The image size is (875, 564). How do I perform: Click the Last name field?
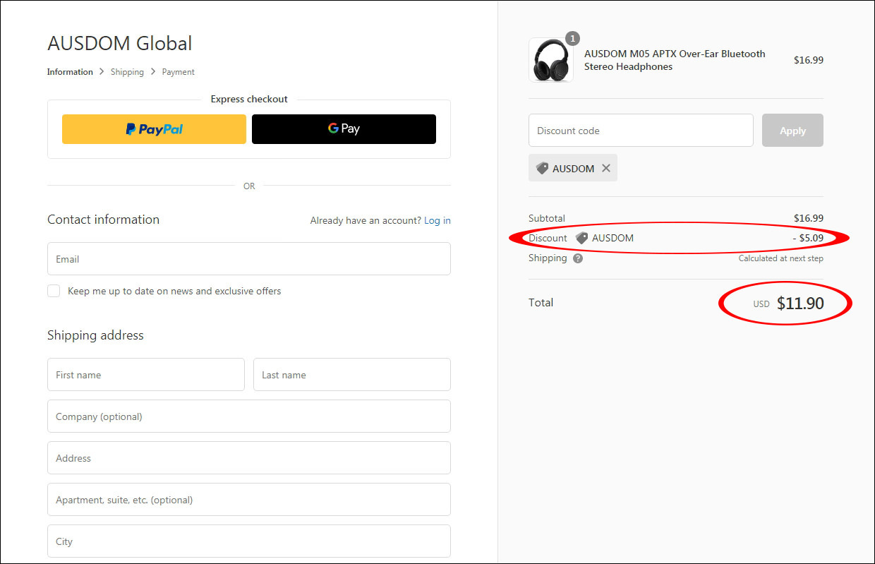point(352,375)
